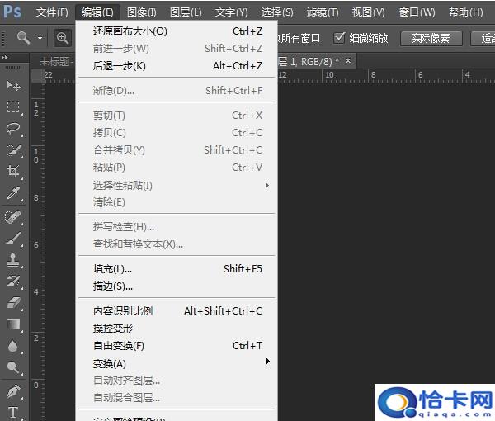
Task: Open the zoom tool preset dropdown arrow
Action: pyautogui.click(x=39, y=39)
